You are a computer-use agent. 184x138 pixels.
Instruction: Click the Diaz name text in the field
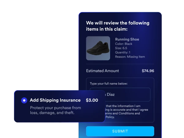click(110, 94)
